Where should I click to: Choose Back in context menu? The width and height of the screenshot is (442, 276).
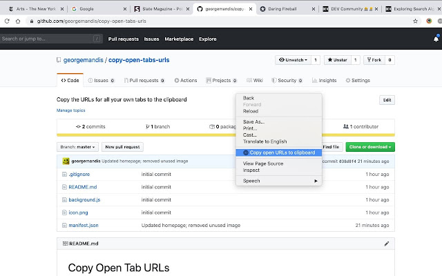pyautogui.click(x=279, y=98)
